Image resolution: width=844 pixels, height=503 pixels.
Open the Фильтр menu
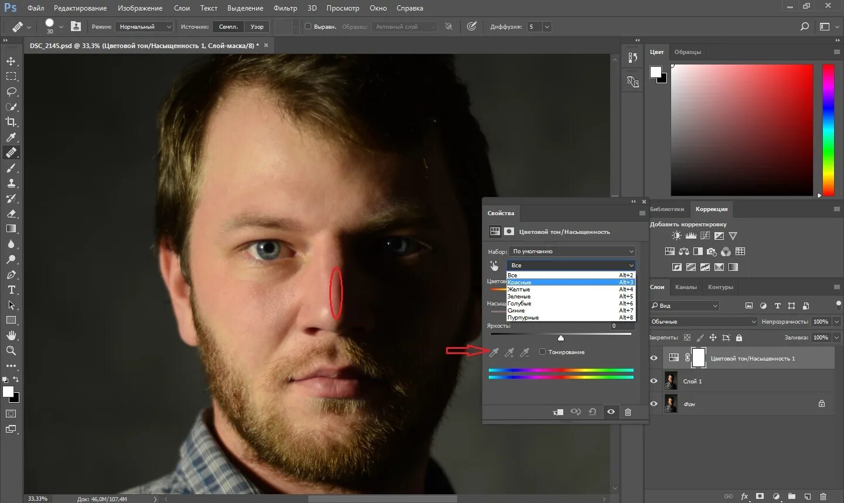coord(285,8)
